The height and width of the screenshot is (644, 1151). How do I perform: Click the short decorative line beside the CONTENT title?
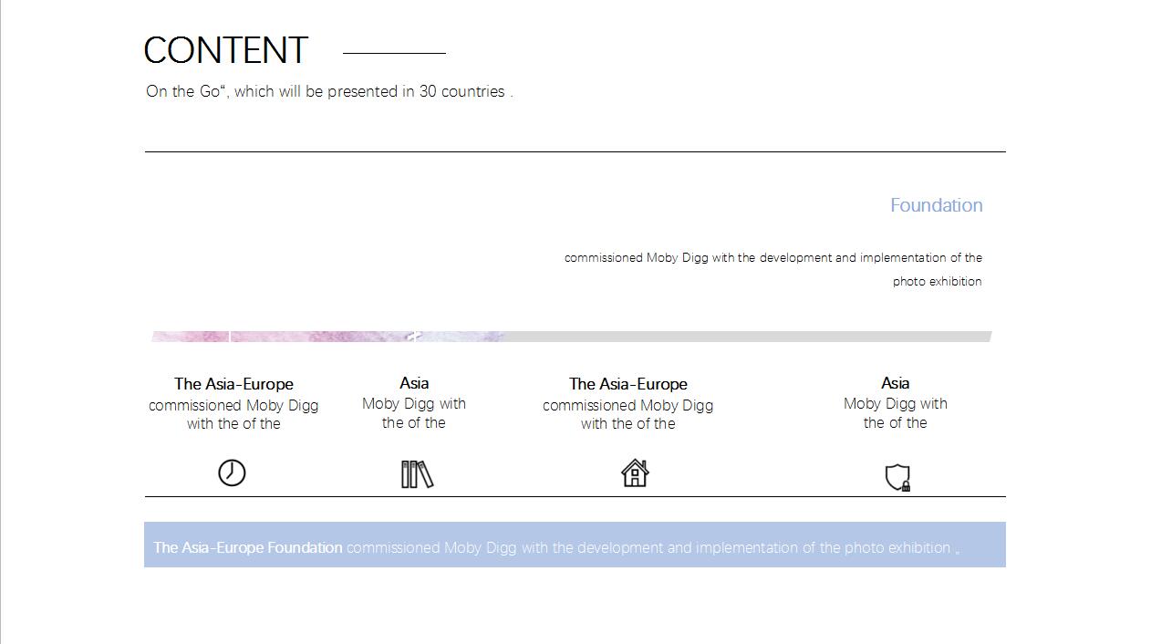tap(394, 53)
